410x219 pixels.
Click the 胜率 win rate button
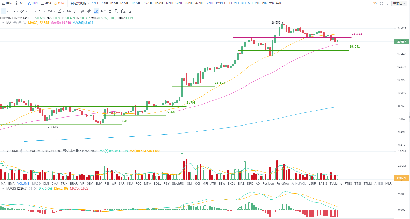click(59, 3)
